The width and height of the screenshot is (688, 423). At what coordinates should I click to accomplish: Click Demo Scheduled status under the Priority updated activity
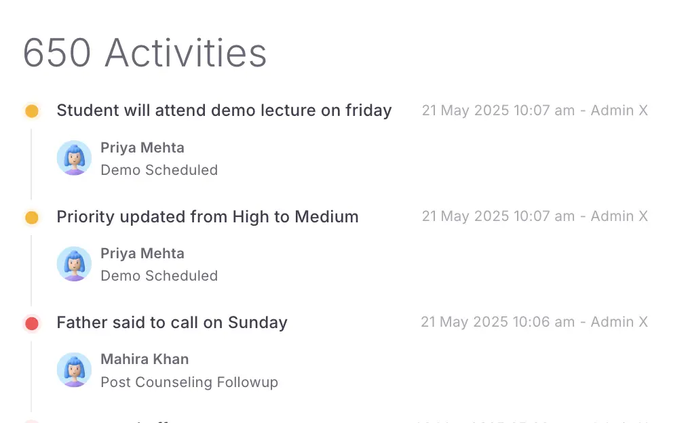(159, 276)
